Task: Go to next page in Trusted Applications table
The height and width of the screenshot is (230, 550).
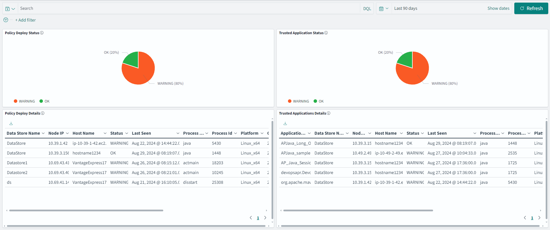Action: click(x=539, y=218)
